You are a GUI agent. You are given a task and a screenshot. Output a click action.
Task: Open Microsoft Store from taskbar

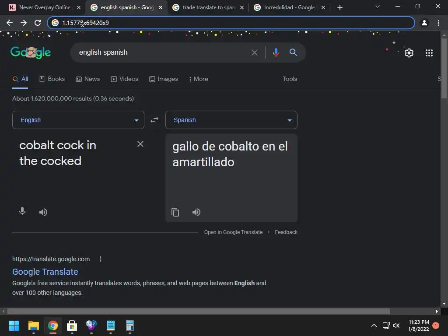[x=72, y=325]
